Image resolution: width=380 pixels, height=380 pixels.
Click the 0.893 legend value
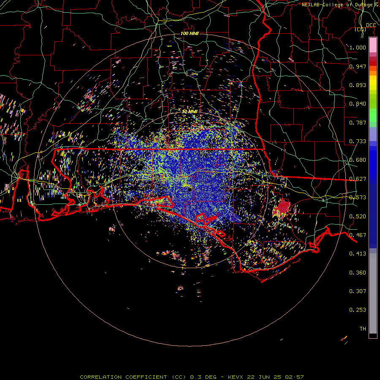pos(358,85)
